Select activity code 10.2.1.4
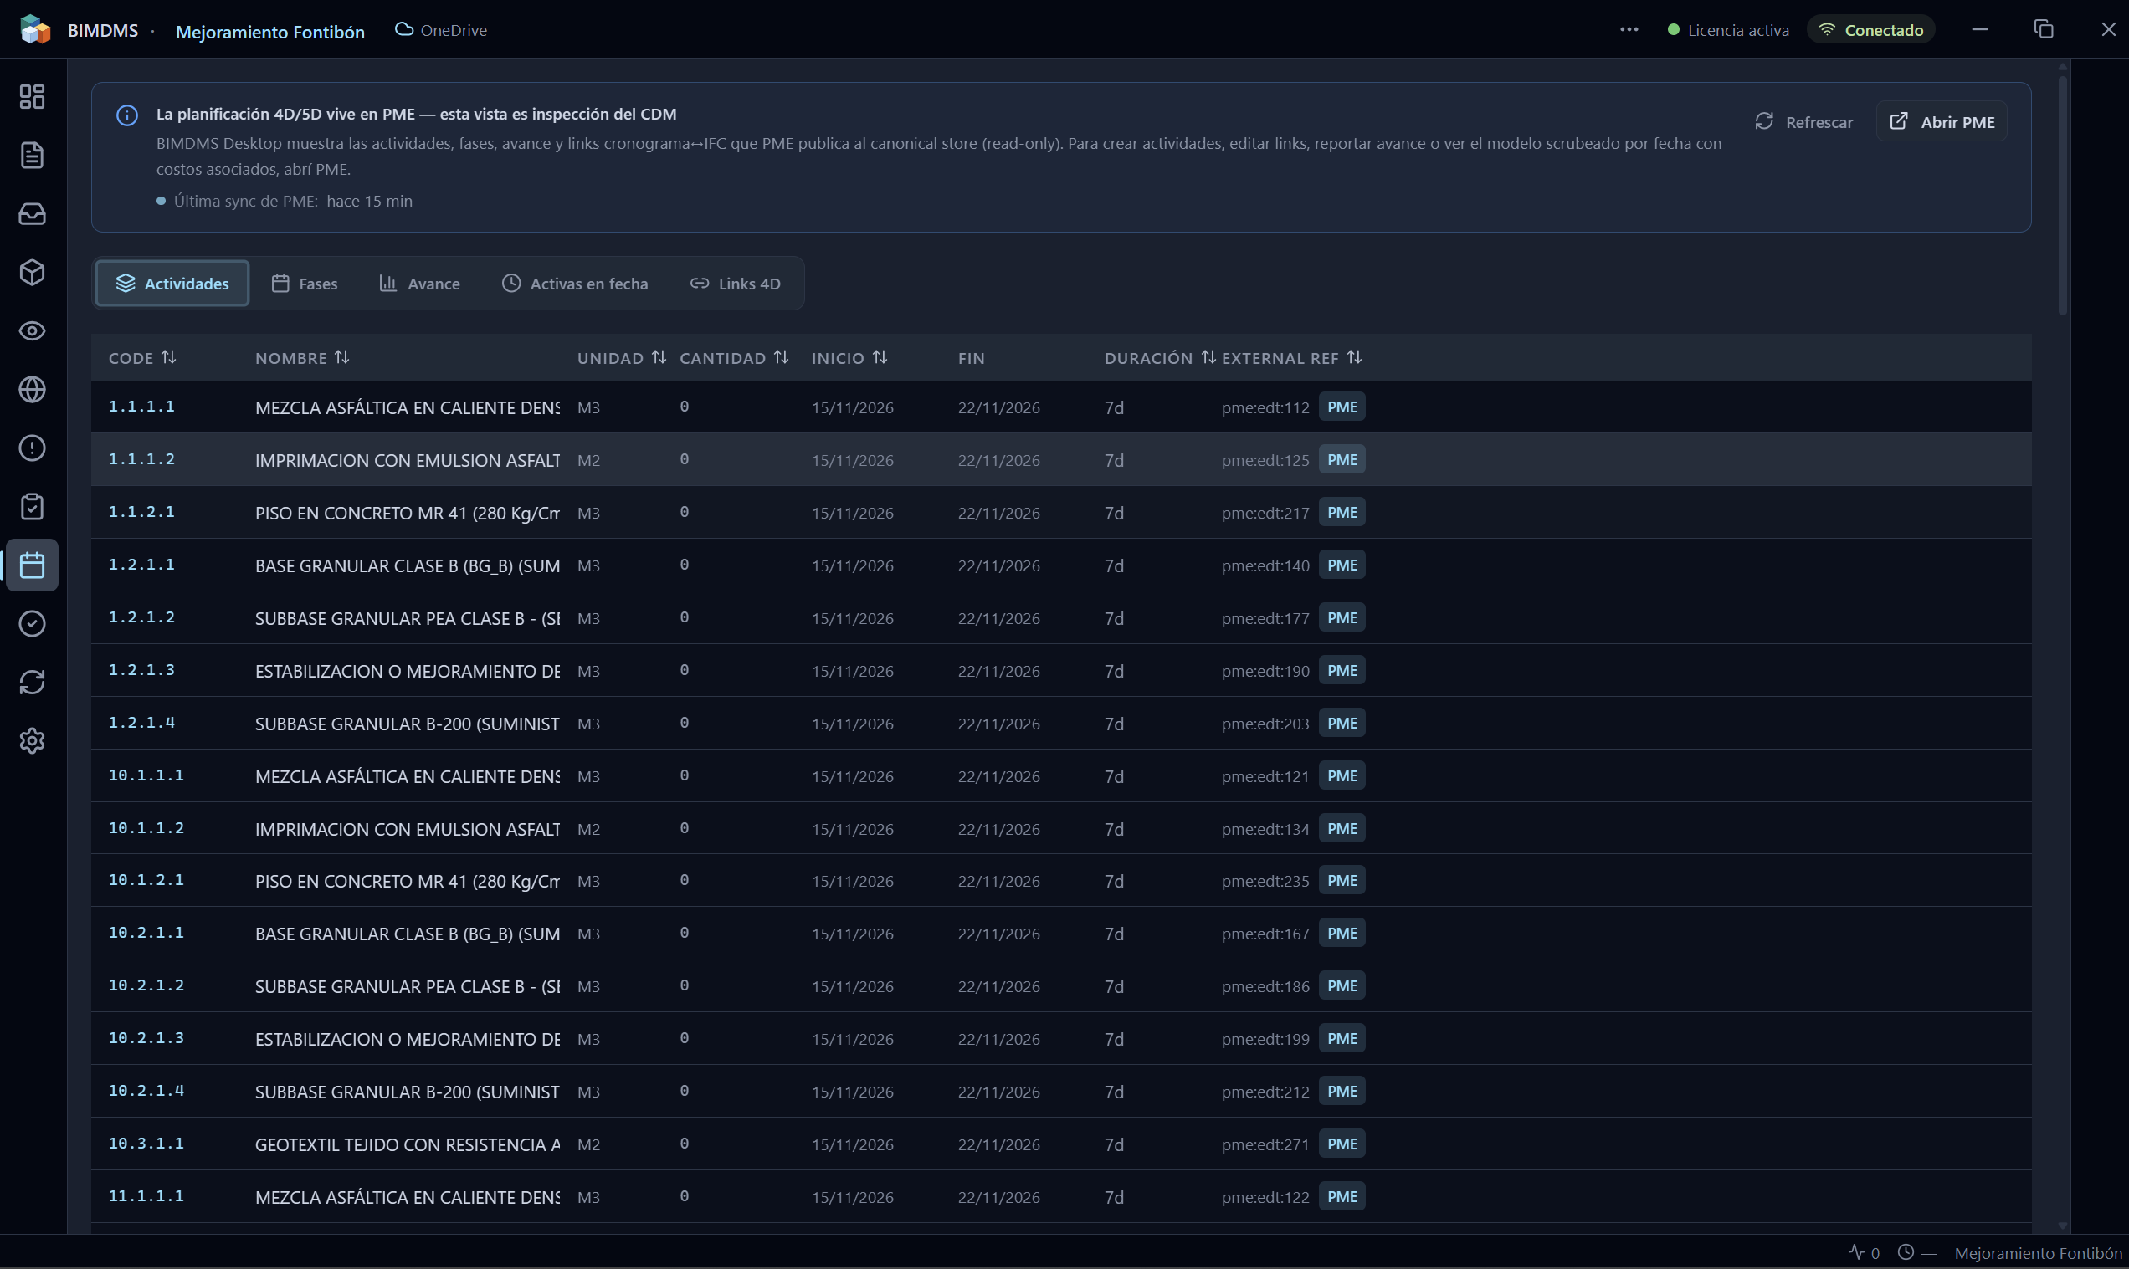 (x=146, y=1090)
